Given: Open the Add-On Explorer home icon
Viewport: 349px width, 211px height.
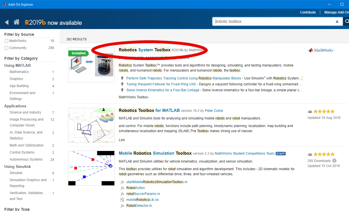Looking at the screenshot, I should (16, 22).
